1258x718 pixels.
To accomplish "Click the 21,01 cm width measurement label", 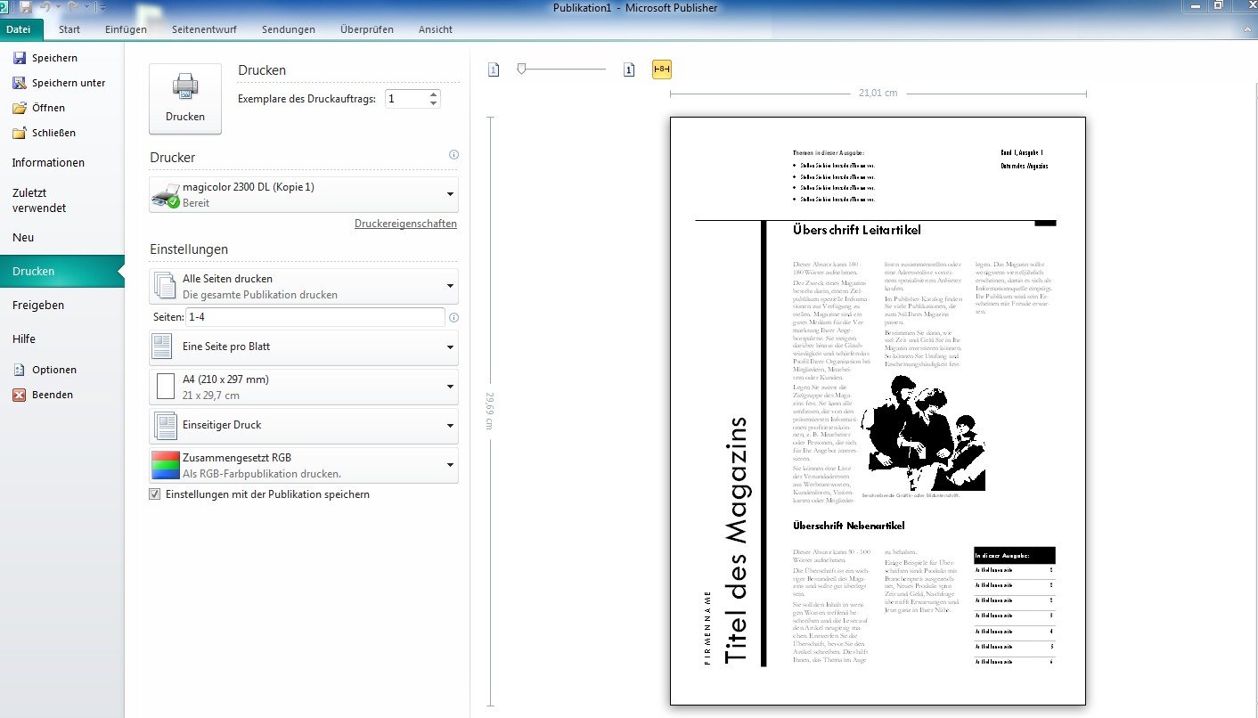I will coord(878,93).
